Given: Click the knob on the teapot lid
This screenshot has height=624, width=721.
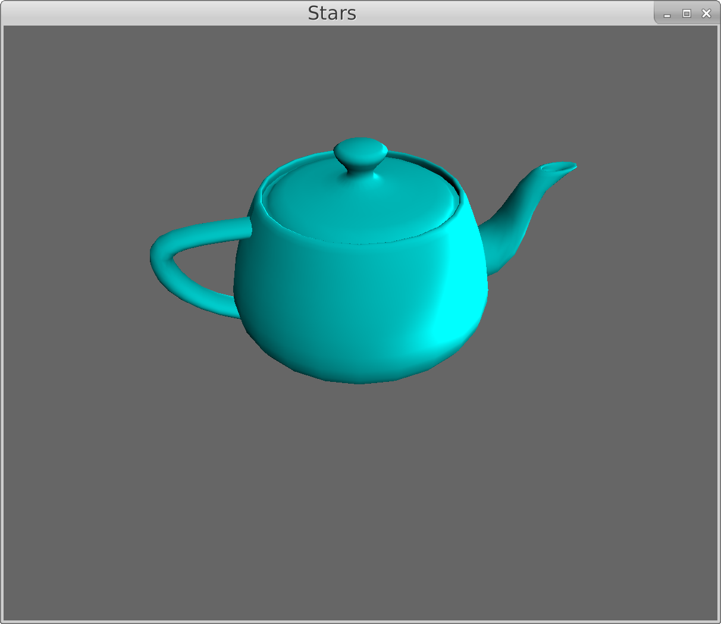Looking at the screenshot, I should (360, 153).
